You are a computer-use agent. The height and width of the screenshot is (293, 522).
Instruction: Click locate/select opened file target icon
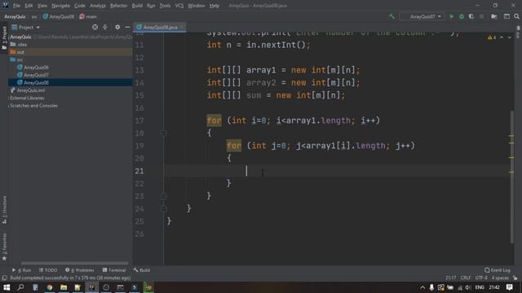[x=95, y=27]
